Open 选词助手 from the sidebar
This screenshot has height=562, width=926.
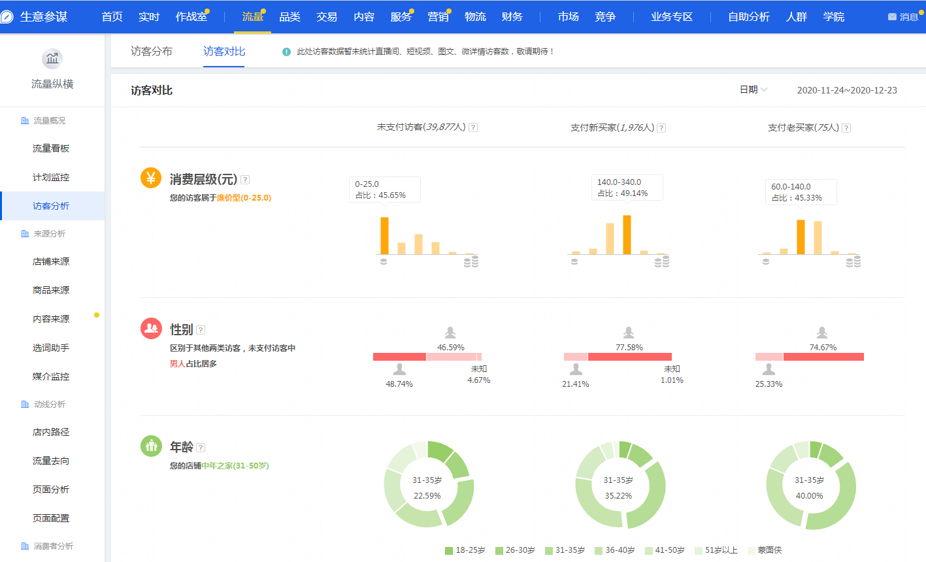pos(52,347)
